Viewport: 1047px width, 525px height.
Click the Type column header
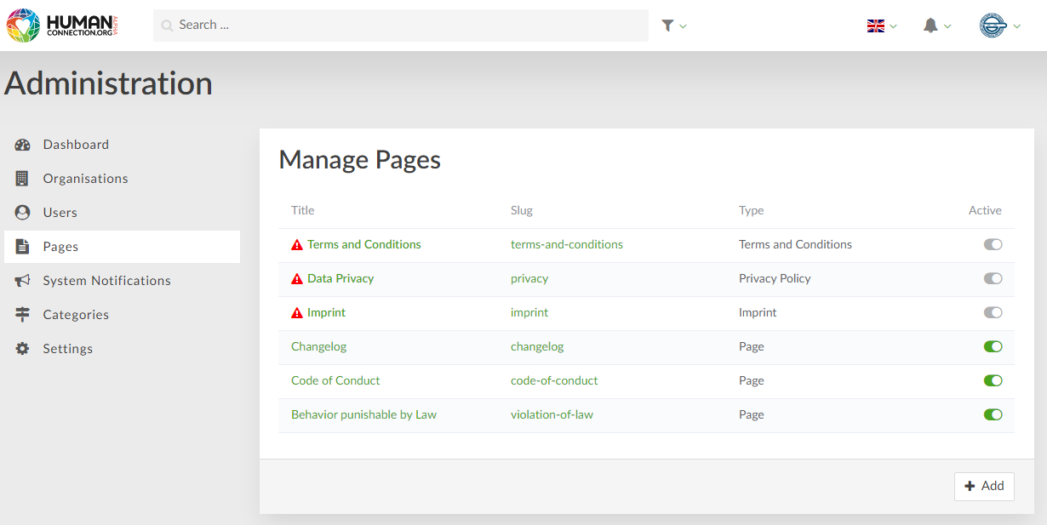tap(752, 210)
